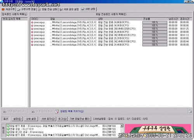This screenshot has width=194, height=140.
Task: Click the 전송률 column header
Action: point(155,19)
